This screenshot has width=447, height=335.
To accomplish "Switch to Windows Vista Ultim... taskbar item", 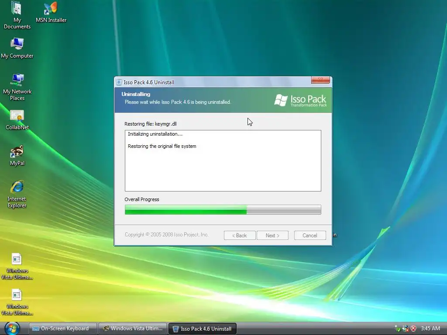I will tap(133, 328).
